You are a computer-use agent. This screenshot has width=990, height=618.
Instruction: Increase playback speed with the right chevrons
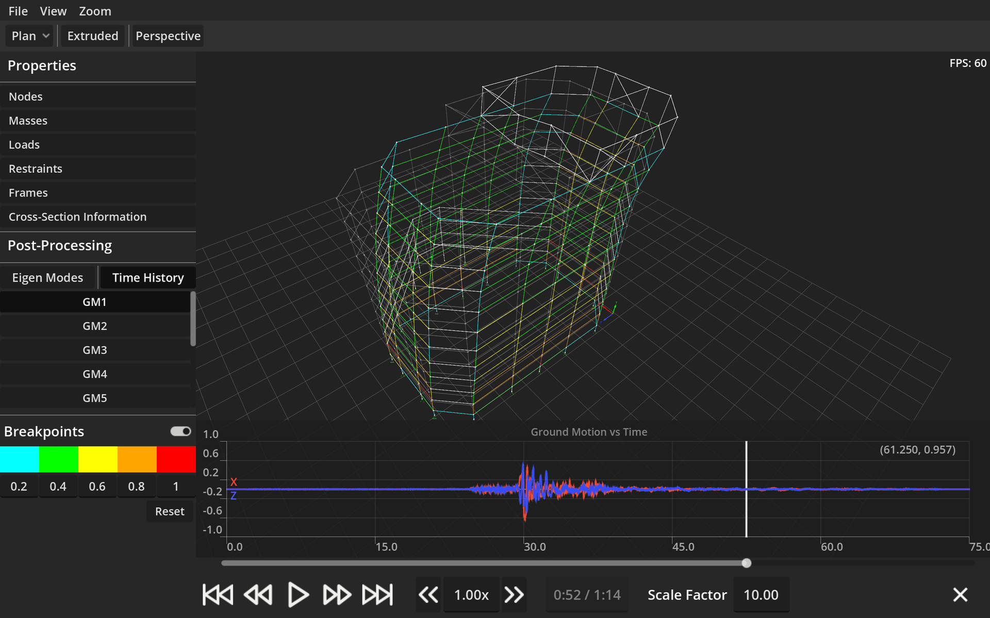(x=514, y=594)
